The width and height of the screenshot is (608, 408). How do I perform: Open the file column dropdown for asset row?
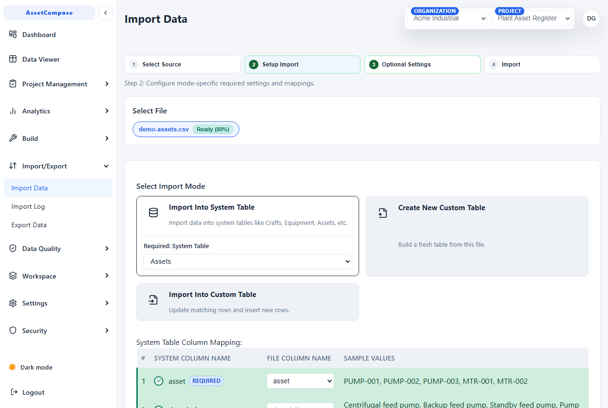[300, 381]
